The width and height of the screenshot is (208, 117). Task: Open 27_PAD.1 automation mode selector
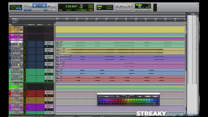click(19, 46)
